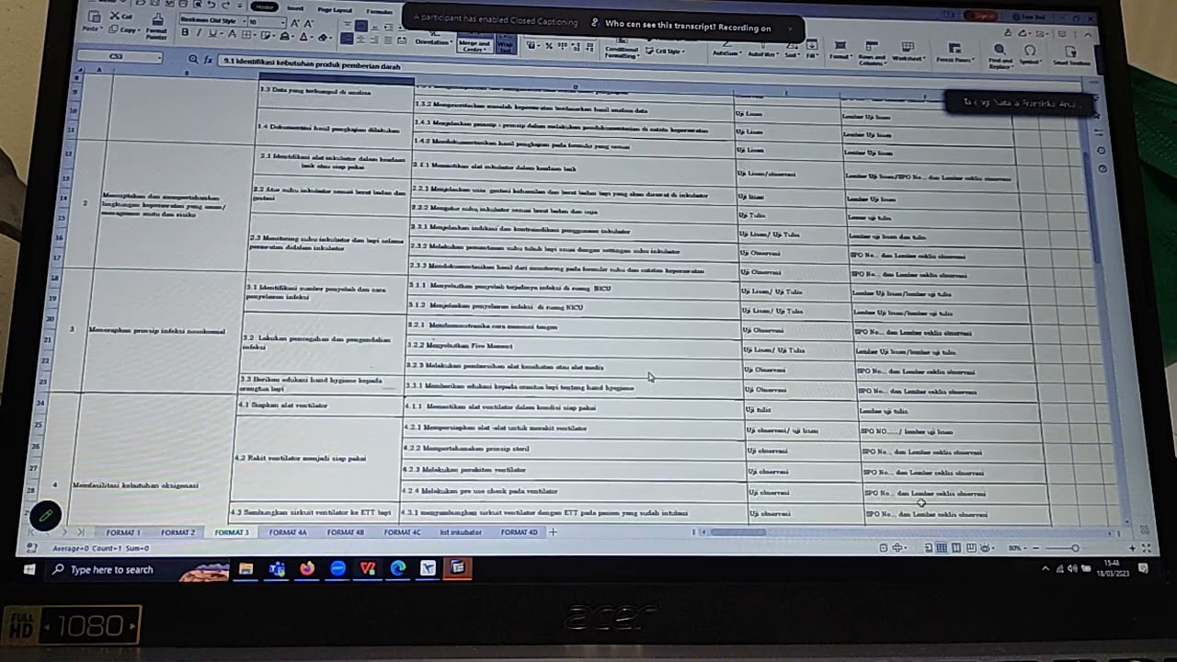Open Merge and Center dropdown

(474, 44)
